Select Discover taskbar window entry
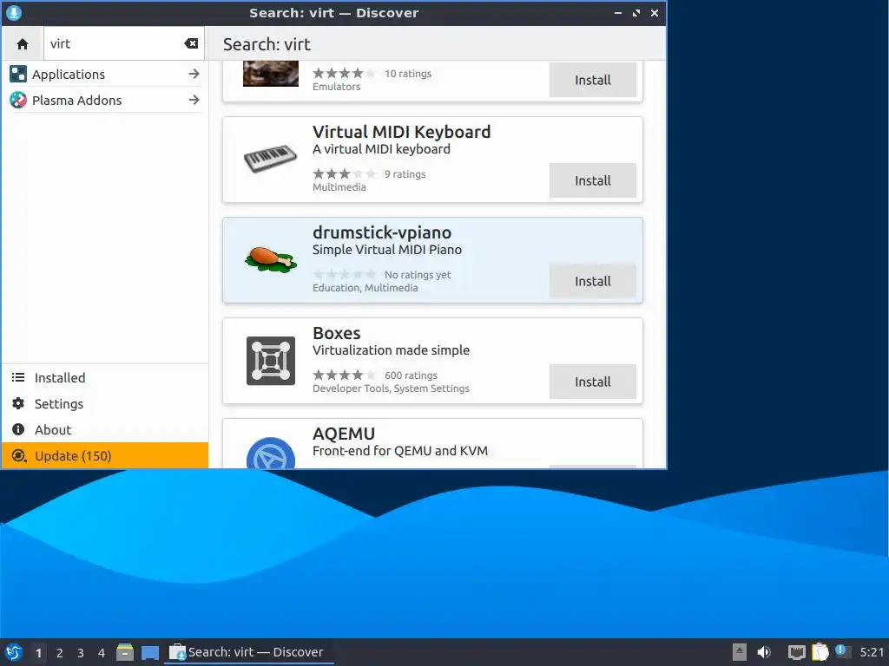This screenshot has height=666, width=889. (x=248, y=652)
